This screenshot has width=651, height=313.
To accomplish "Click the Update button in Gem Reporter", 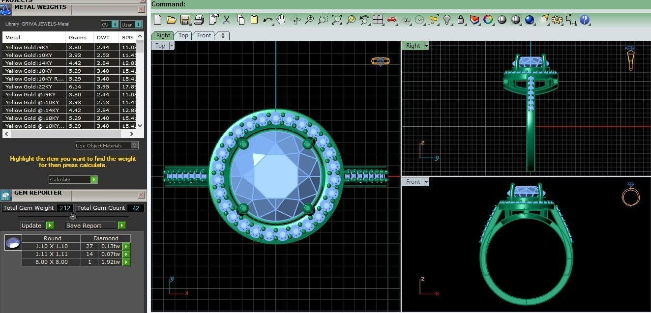I will click(37, 226).
